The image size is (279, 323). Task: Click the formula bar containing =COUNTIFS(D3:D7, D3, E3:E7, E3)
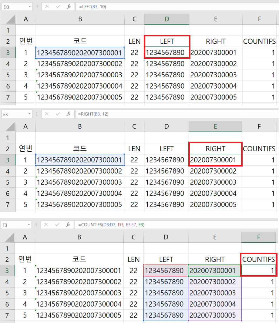177,225
